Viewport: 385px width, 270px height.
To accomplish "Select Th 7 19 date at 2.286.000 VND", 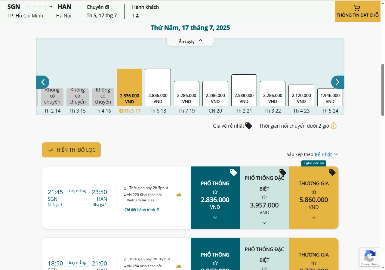I will click(186, 94).
